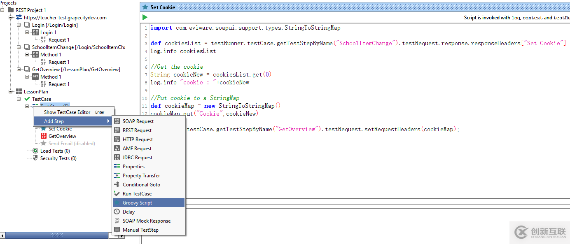Select Send Email (disabled) test step

coord(72,143)
